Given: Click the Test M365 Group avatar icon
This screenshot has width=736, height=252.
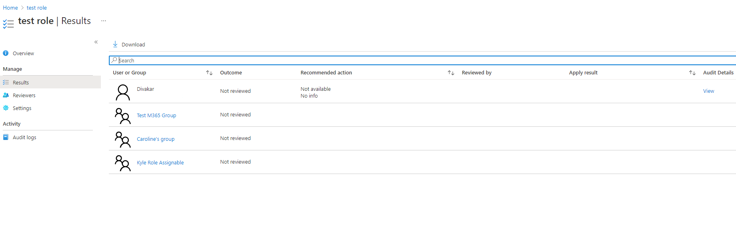Looking at the screenshot, I should [122, 116].
